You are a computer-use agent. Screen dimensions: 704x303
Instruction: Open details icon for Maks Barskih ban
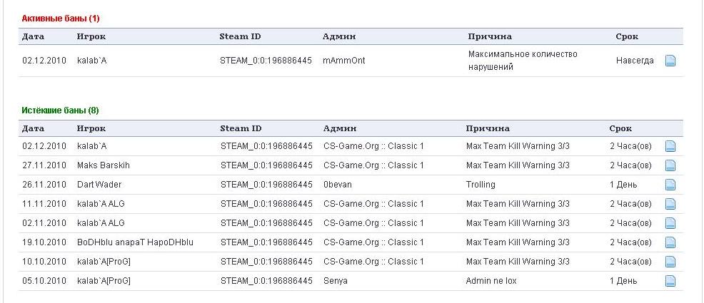(670, 166)
